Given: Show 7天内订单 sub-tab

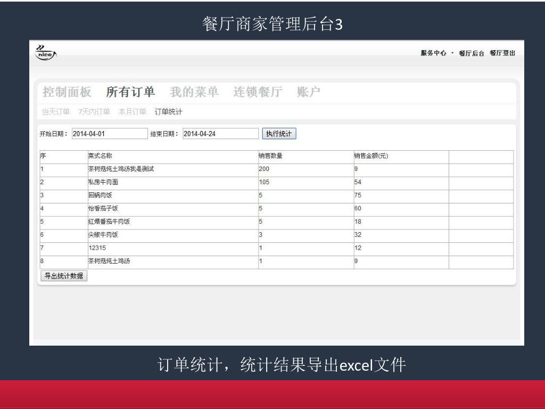Looking at the screenshot, I should (x=94, y=112).
